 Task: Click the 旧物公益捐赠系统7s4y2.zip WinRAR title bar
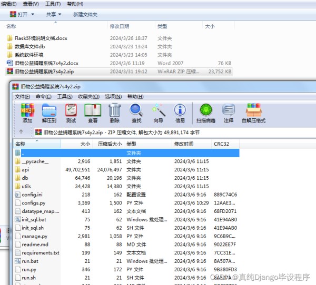tap(163, 87)
